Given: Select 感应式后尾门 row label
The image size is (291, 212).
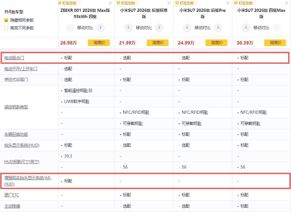Looking at the screenshot, I should click(x=16, y=80).
